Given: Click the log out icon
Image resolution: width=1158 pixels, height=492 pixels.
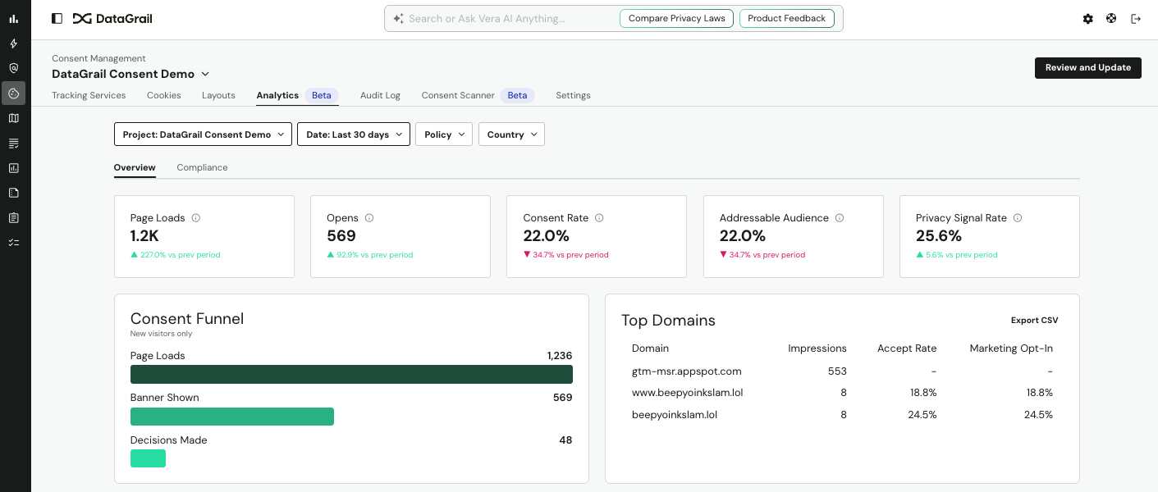Looking at the screenshot, I should (1136, 18).
